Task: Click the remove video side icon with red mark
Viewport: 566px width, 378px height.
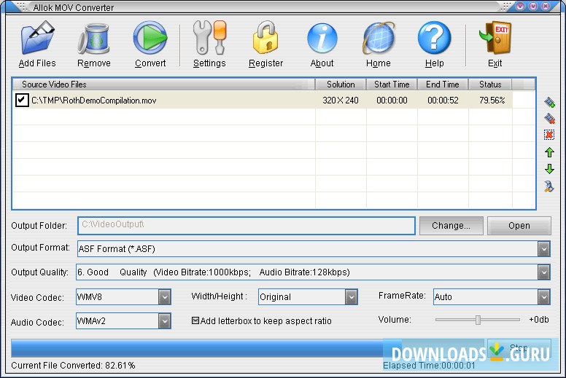Action: (549, 119)
